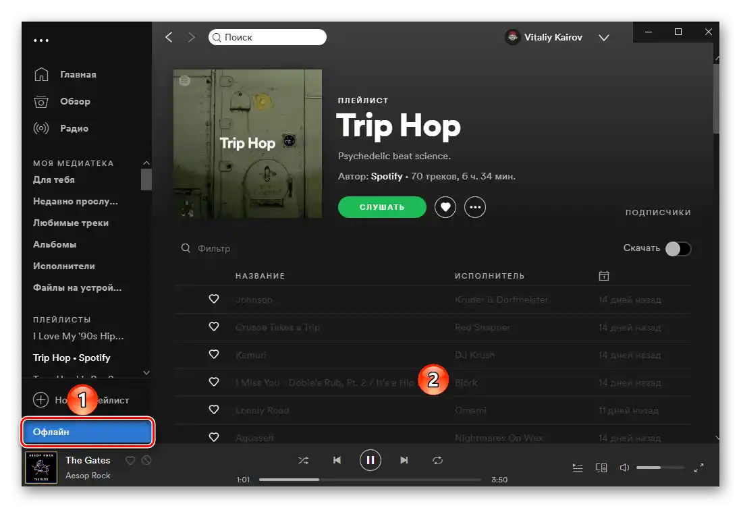Mute the volume speaker icon
741x508 pixels.
pyautogui.click(x=624, y=467)
